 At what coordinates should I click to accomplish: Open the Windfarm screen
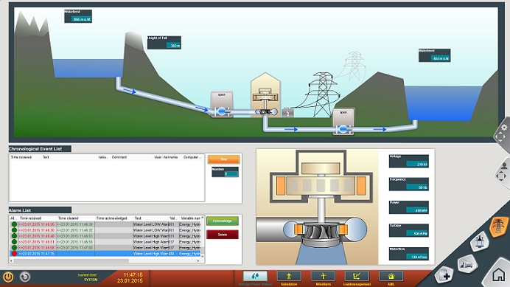323,276
